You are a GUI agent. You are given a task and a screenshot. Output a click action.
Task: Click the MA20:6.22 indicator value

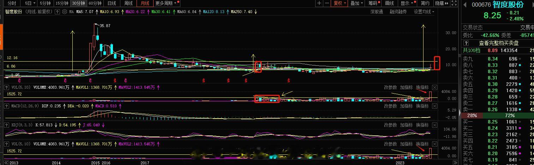135,12
